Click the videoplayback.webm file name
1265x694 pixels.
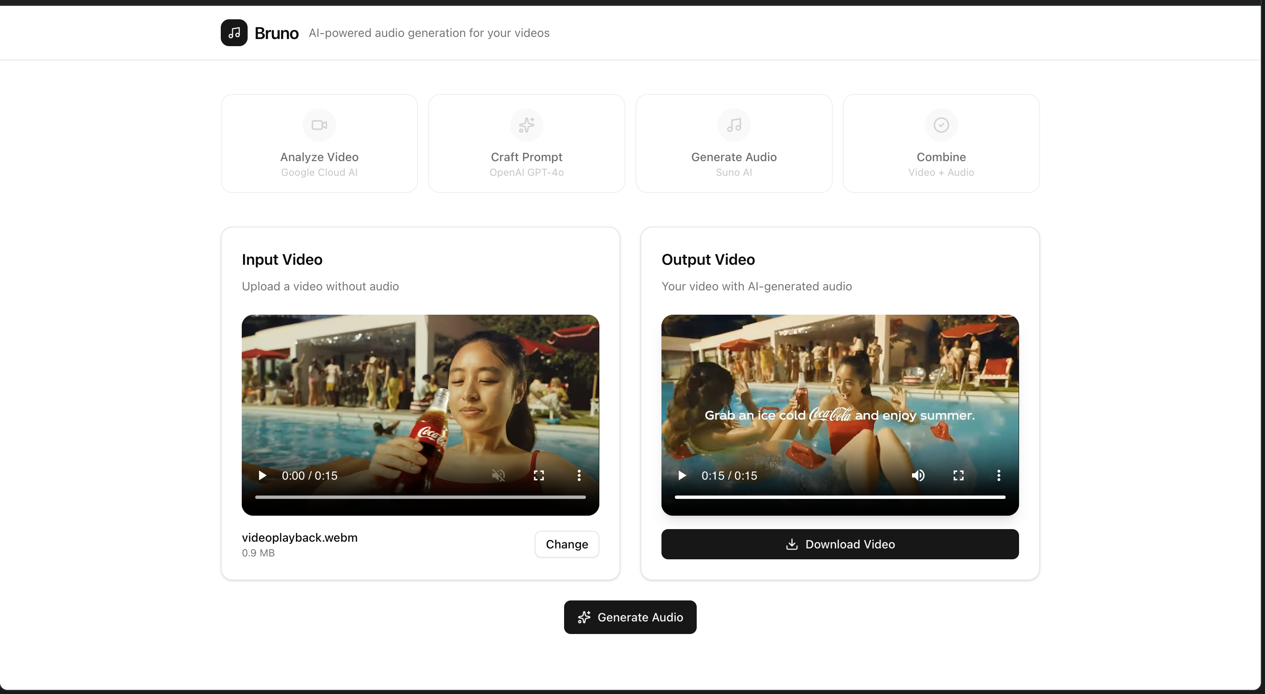(x=300, y=537)
